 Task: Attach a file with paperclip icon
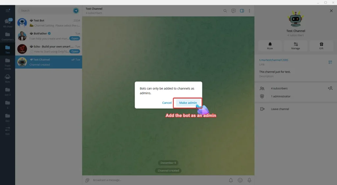[x=87, y=180]
